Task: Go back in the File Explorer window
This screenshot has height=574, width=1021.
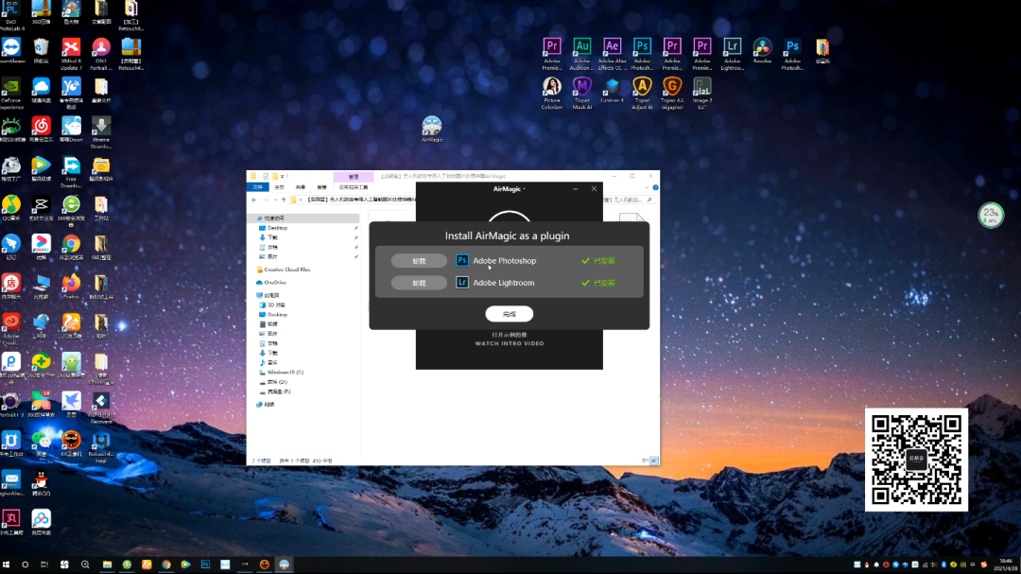Action: 254,200
